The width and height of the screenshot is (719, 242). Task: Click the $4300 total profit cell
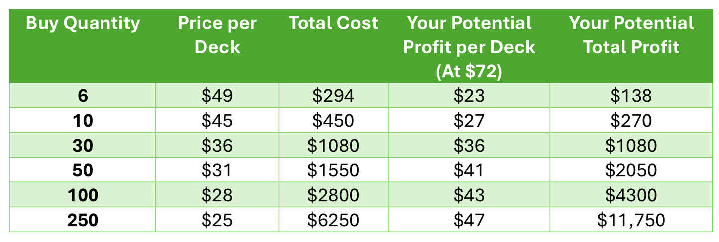pos(630,195)
